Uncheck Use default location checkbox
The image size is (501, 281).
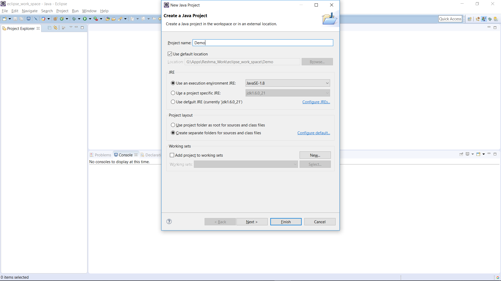[170, 54]
